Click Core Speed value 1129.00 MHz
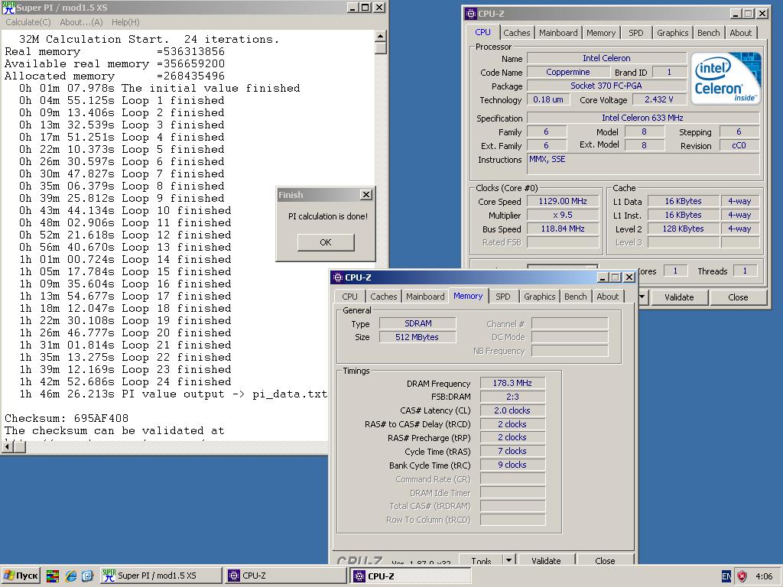 coord(563,201)
